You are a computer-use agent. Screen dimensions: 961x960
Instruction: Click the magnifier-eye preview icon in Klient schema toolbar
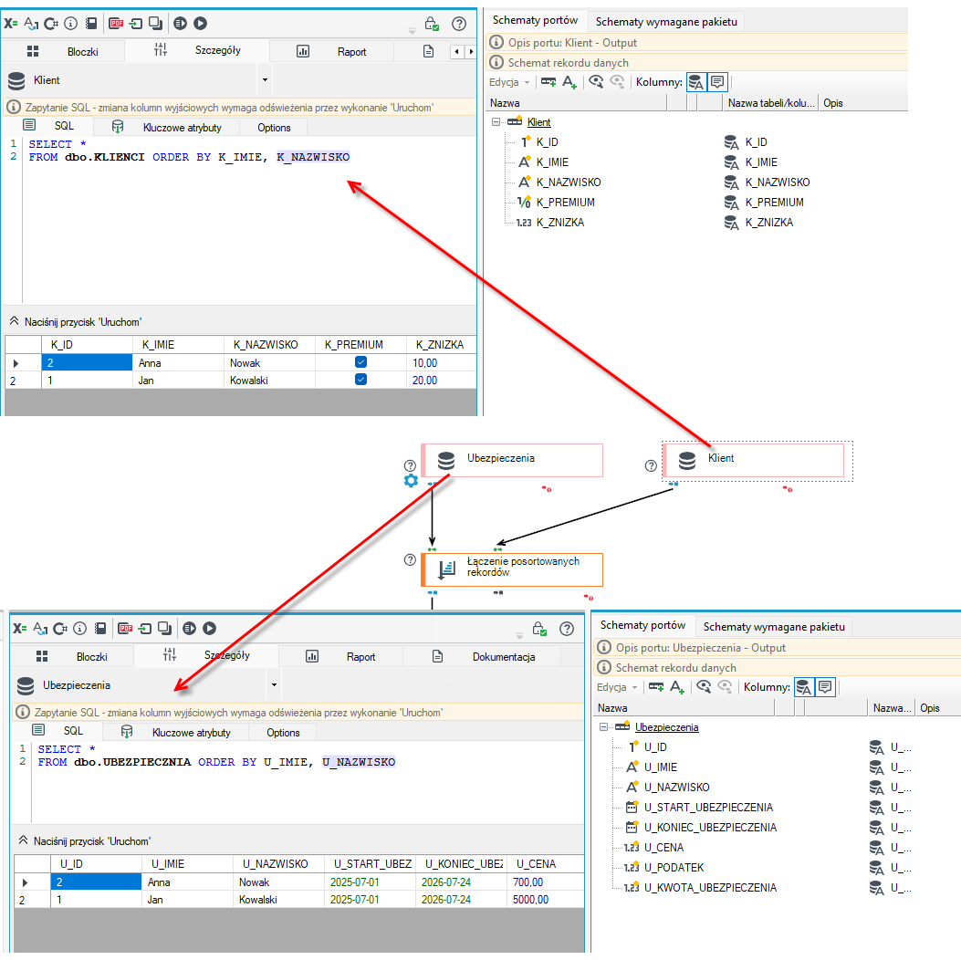tap(596, 82)
